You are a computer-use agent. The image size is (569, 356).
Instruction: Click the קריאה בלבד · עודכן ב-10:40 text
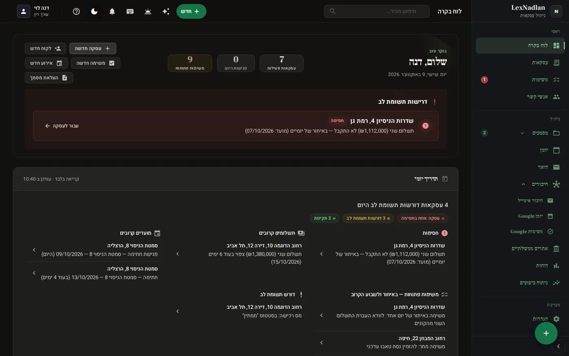pos(51,179)
